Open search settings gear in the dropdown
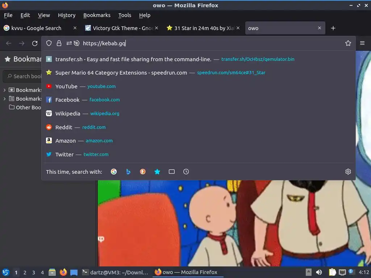The image size is (371, 278). tap(348, 172)
